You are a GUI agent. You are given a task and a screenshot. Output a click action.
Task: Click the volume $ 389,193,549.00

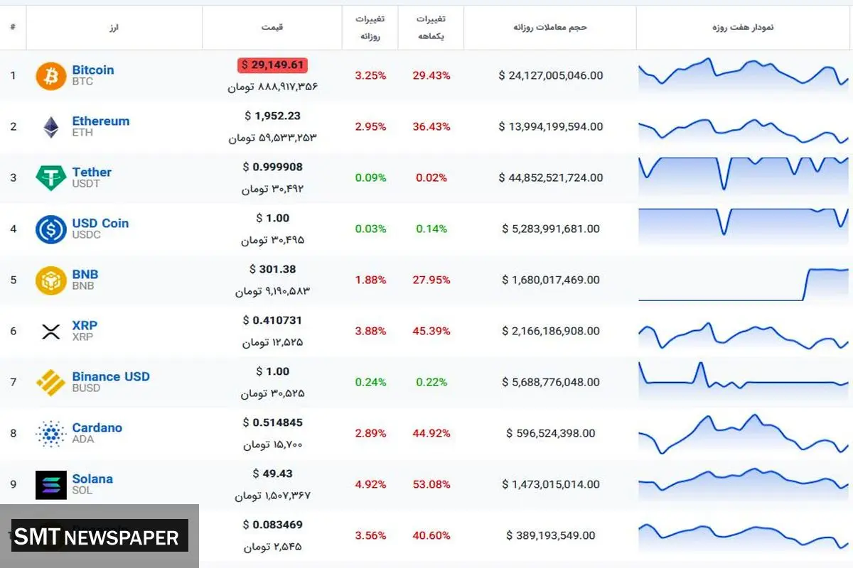pos(550,535)
